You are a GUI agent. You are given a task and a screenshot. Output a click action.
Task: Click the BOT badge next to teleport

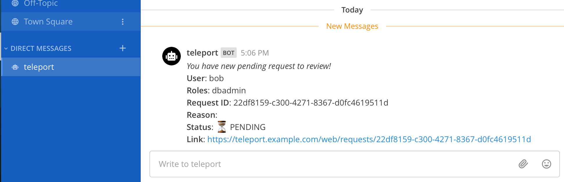[229, 53]
